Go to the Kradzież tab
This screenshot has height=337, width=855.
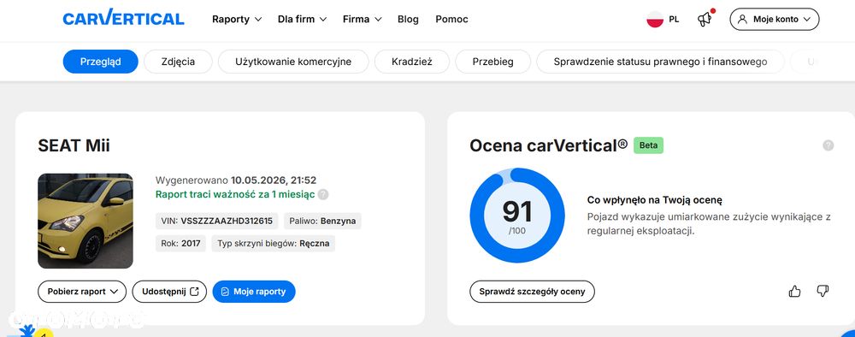tap(412, 62)
